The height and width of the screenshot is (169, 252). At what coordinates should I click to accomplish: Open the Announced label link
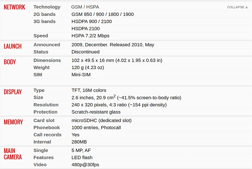[47, 45]
